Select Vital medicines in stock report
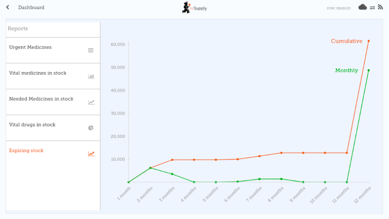This screenshot has width=389, height=219. pyautogui.click(x=38, y=73)
